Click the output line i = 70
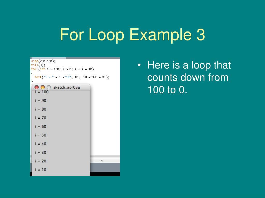The height and width of the screenshot is (198, 265). point(41,118)
